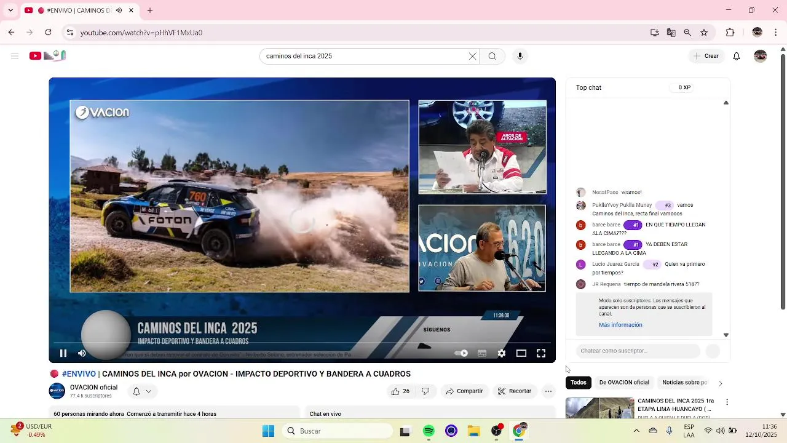The width and height of the screenshot is (787, 443).
Task: Open YouTube guide hamburger menu
Action: pyautogui.click(x=15, y=56)
